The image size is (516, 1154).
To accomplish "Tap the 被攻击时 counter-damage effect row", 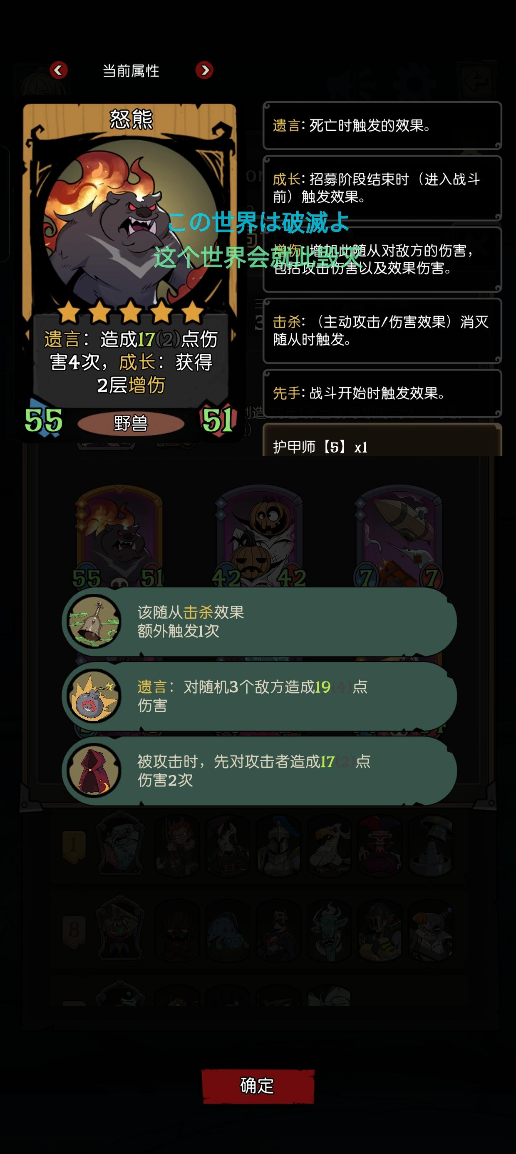I will tap(259, 771).
